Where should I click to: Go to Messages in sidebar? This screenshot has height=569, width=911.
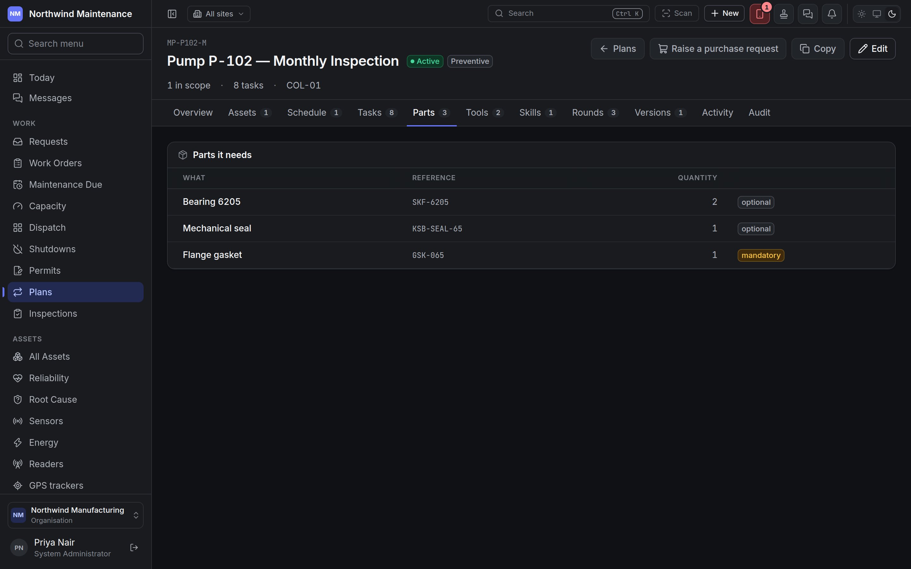click(x=75, y=98)
